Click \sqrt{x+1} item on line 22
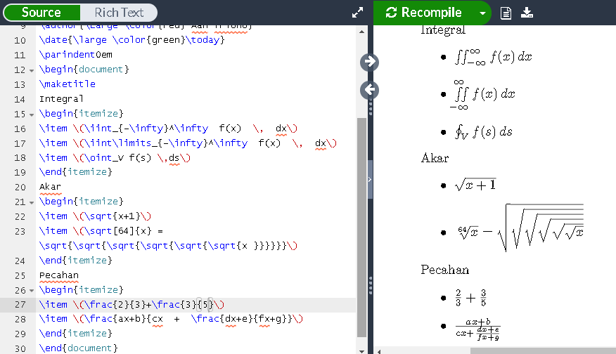This screenshot has width=616, height=354. coord(95,216)
